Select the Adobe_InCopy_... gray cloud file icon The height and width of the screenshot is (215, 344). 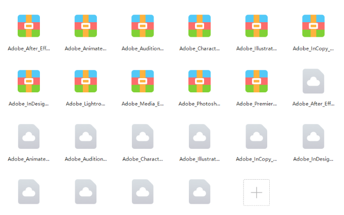[x=257, y=137]
